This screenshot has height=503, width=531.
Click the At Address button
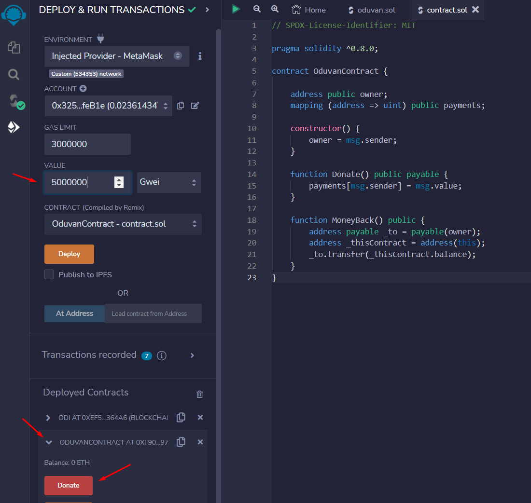pyautogui.click(x=74, y=313)
